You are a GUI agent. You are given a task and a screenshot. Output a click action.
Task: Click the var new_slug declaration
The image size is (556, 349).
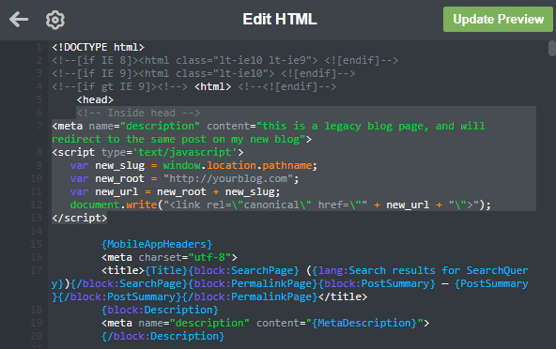click(x=193, y=165)
